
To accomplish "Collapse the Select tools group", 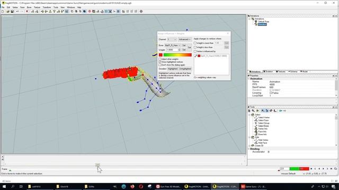I will 249,115.
